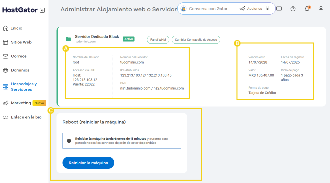Select Enlace en la bio
This screenshot has height=183, width=330.
(x=26, y=117)
